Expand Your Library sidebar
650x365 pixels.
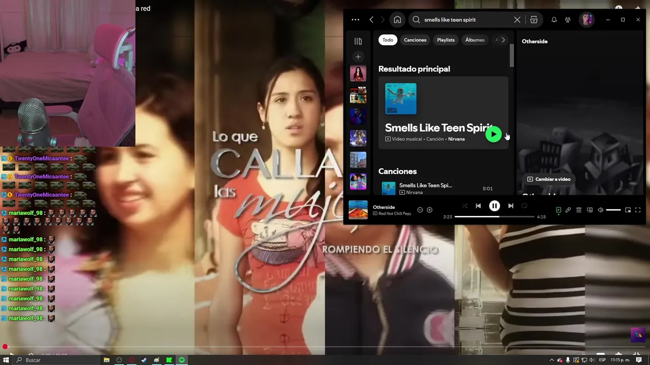click(x=358, y=41)
